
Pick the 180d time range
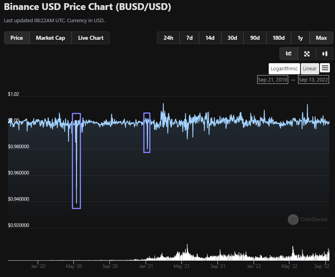279,38
